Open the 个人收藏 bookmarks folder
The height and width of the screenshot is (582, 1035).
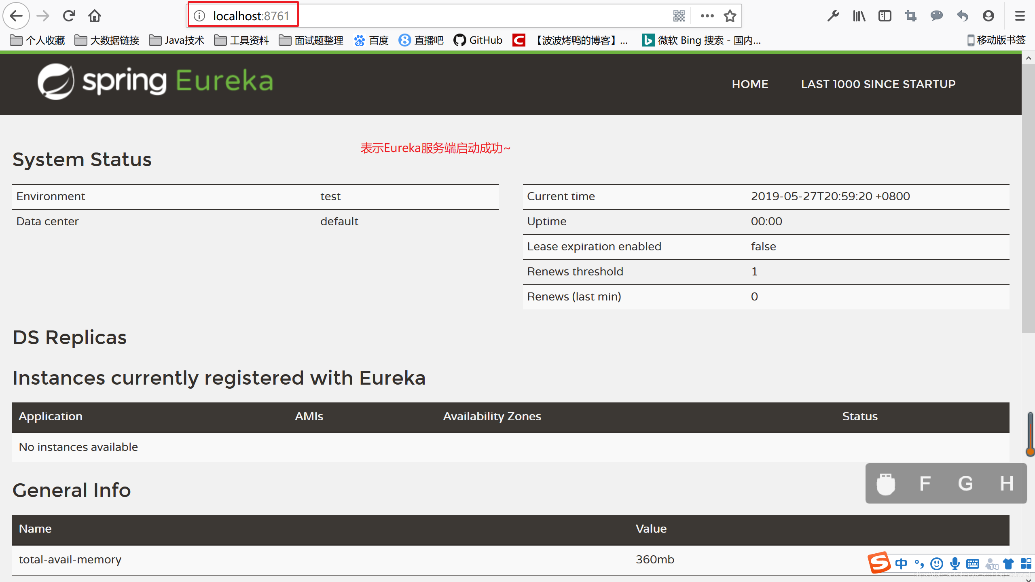pos(37,40)
